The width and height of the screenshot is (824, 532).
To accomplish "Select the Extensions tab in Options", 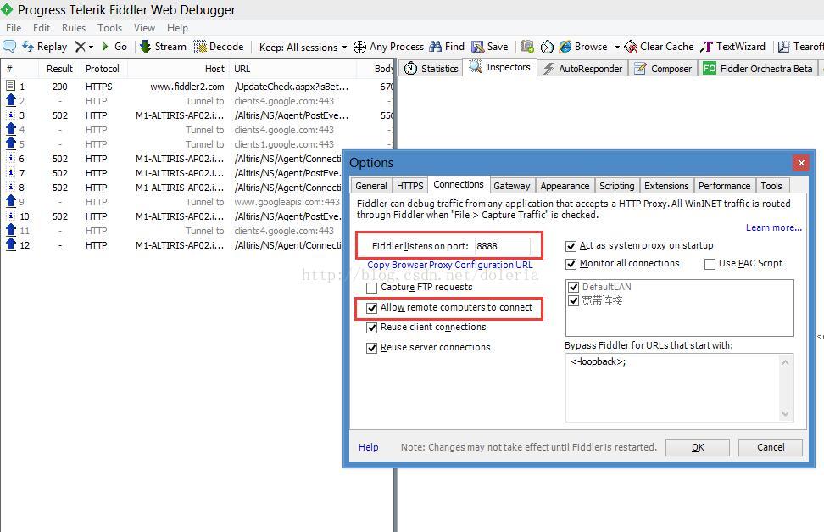I will 666,186.
